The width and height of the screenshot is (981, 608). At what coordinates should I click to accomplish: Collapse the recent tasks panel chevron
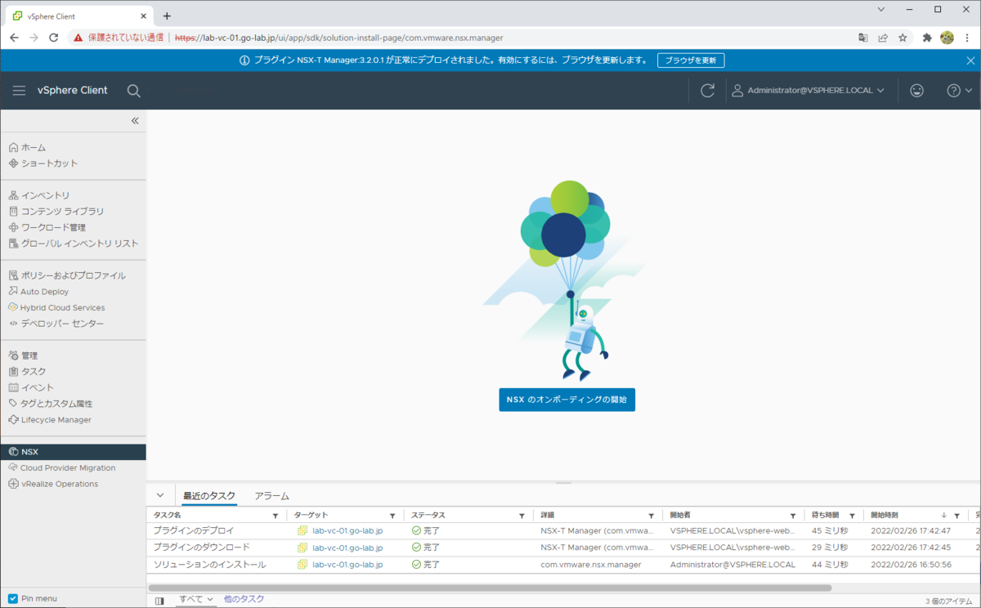[160, 495]
